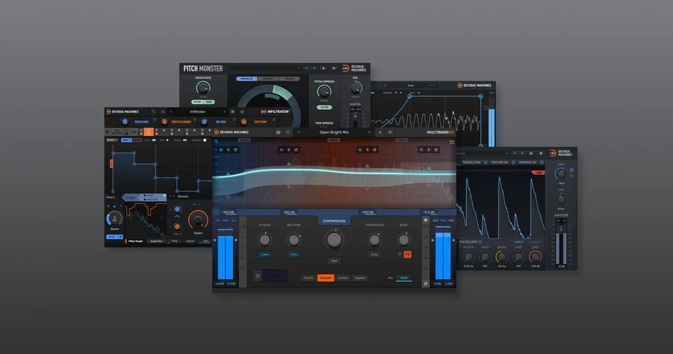Image resolution: width=673 pixels, height=354 pixels.
Task: Edit the third band with its pencil icon
Action: (375, 150)
